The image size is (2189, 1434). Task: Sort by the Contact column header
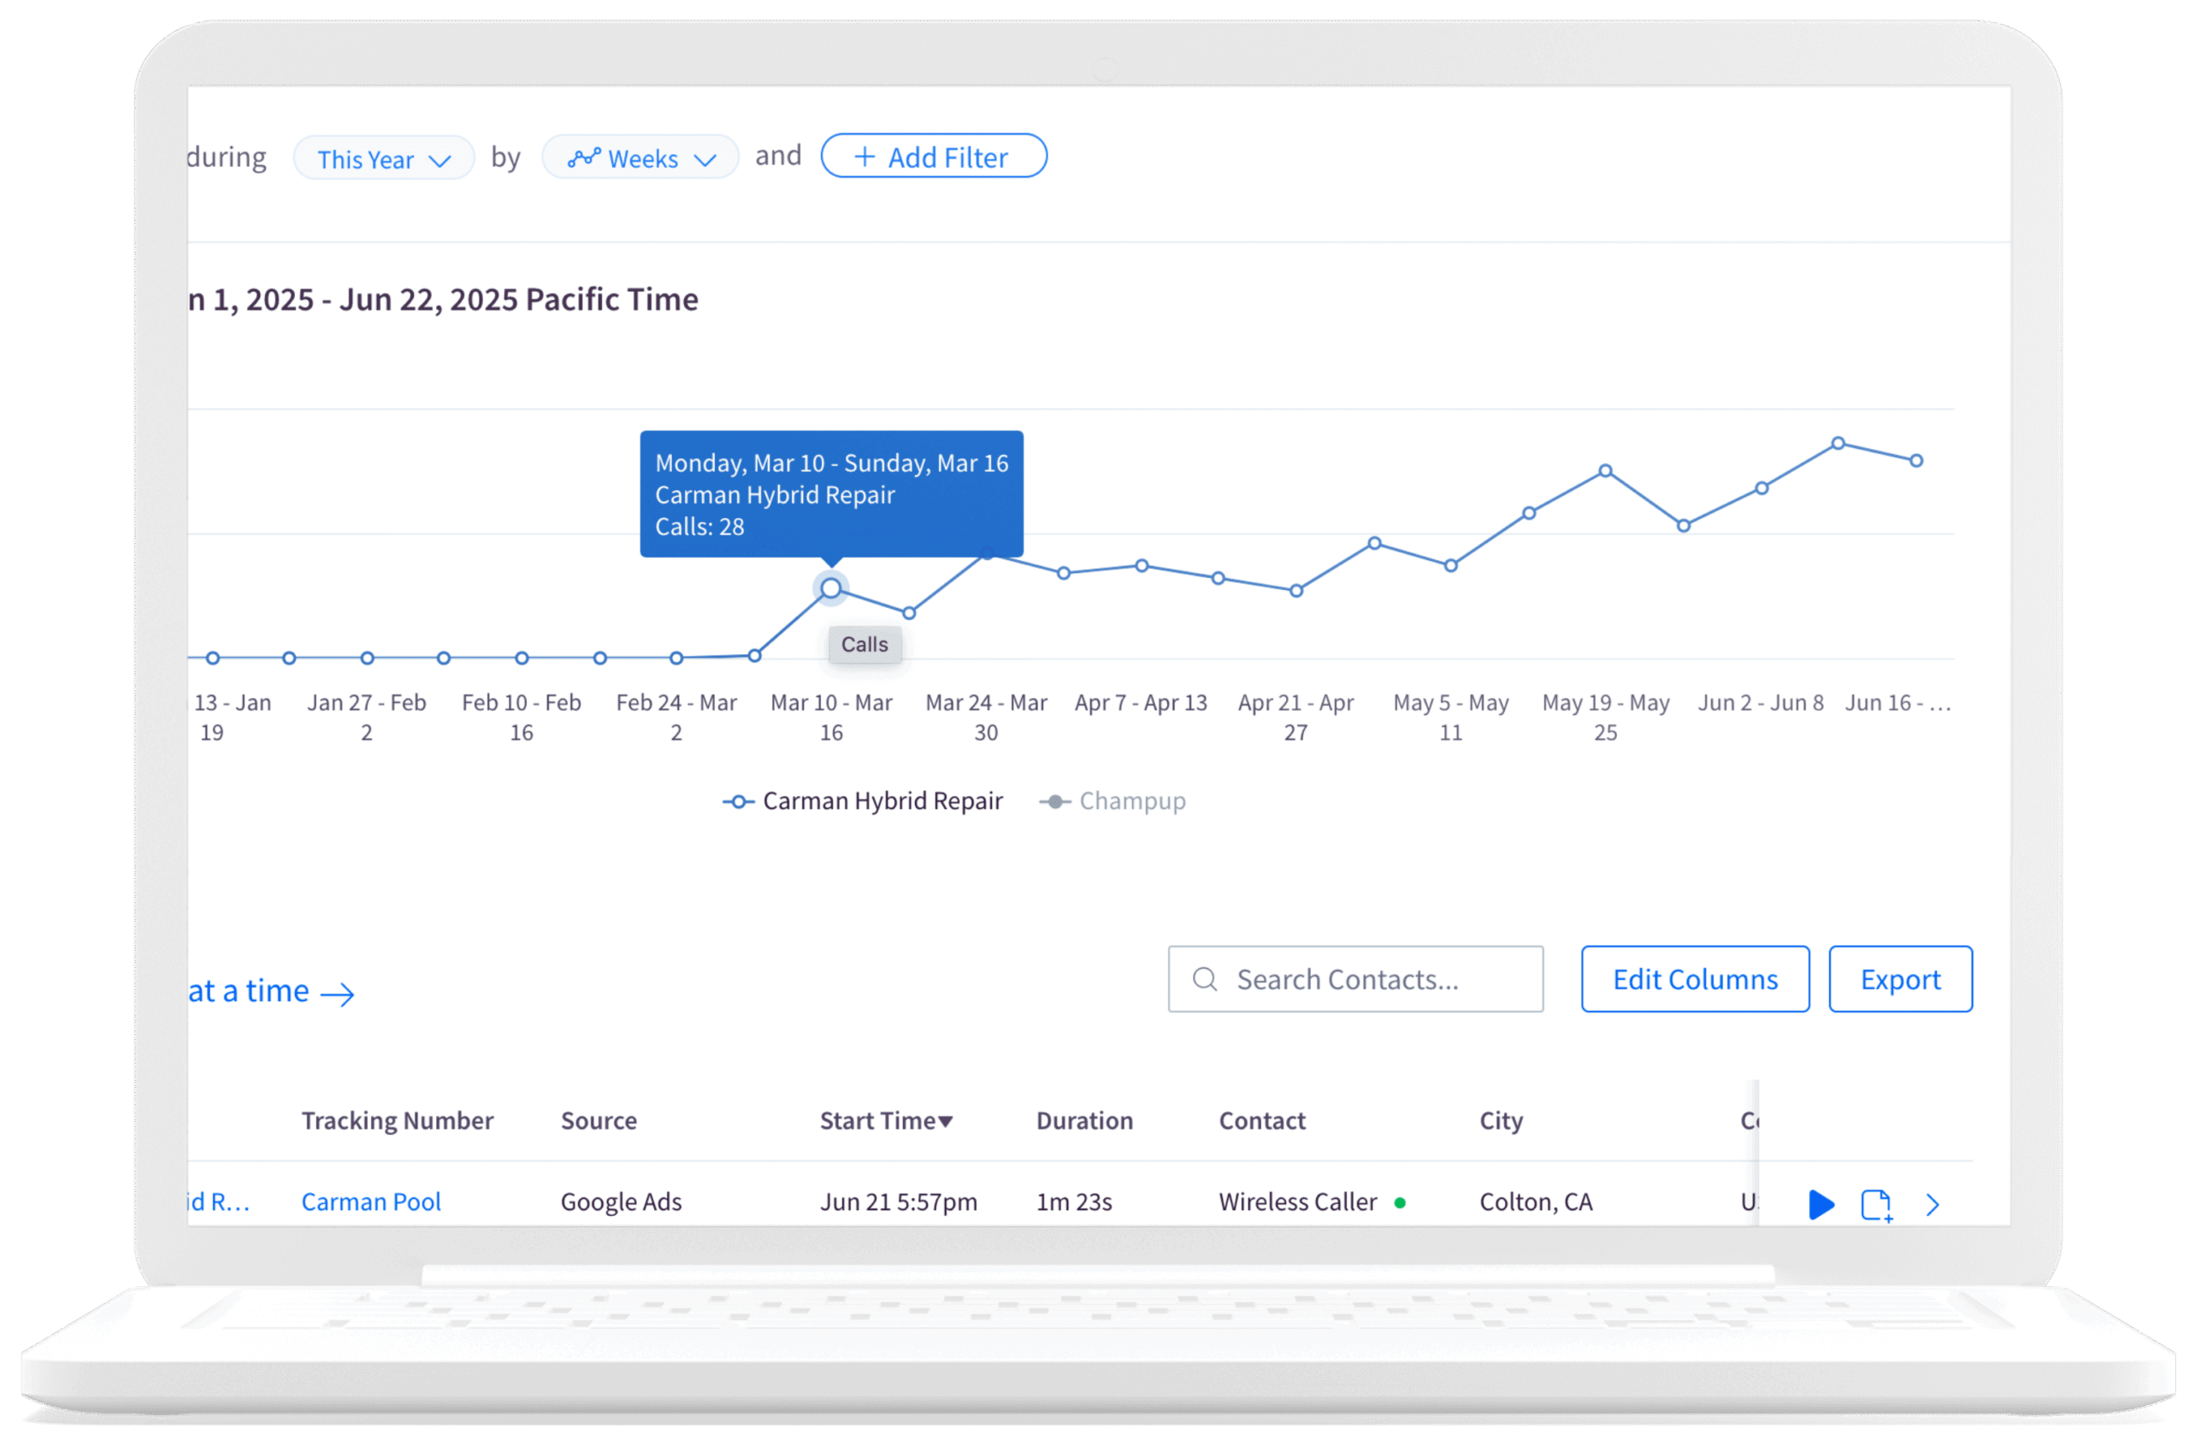pos(1262,1120)
